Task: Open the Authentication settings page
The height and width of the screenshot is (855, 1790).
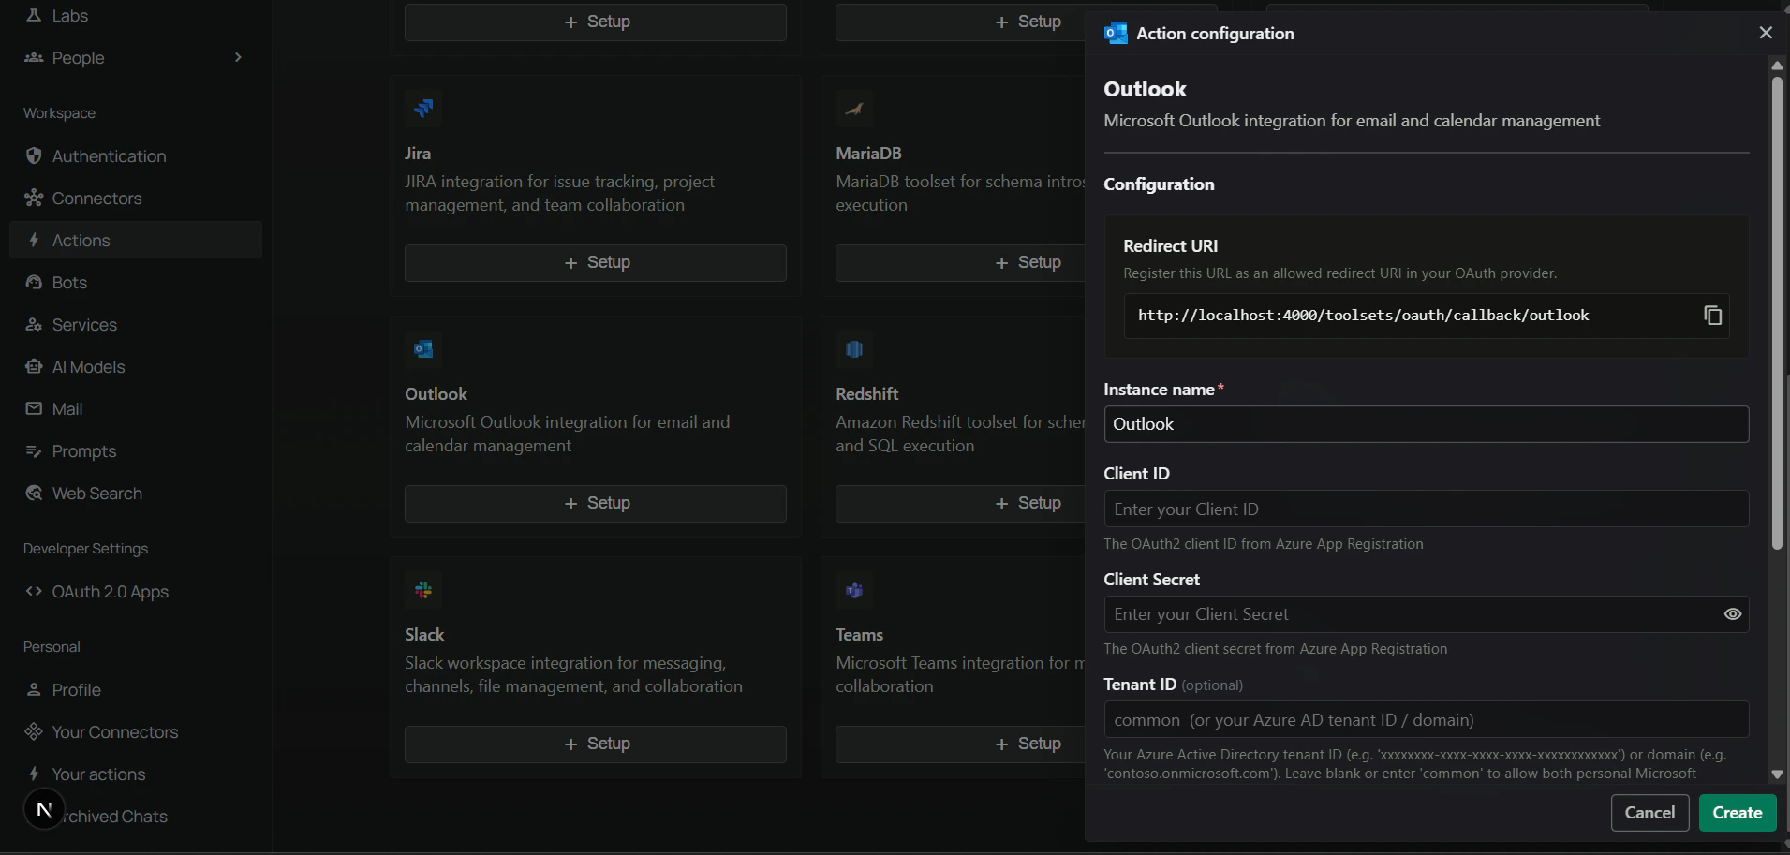Action: tap(136, 155)
